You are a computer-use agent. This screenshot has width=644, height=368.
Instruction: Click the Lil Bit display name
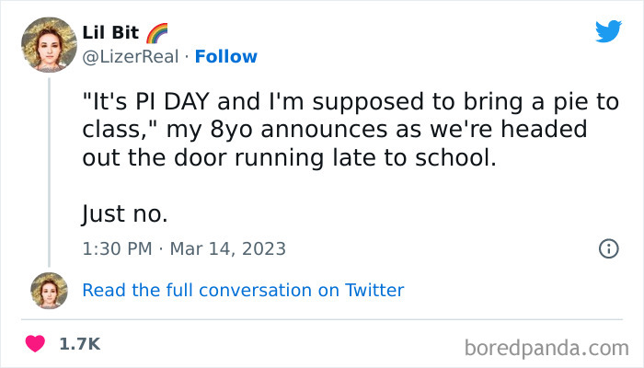[110, 33]
